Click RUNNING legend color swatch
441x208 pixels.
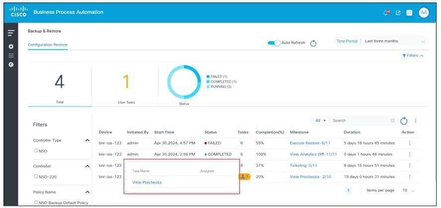click(208, 87)
